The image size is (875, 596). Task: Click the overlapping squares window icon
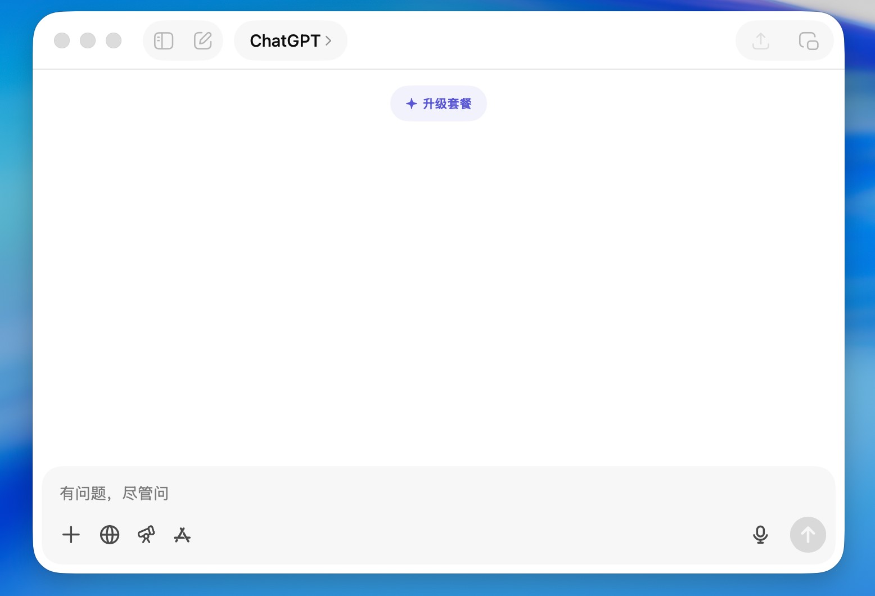808,41
